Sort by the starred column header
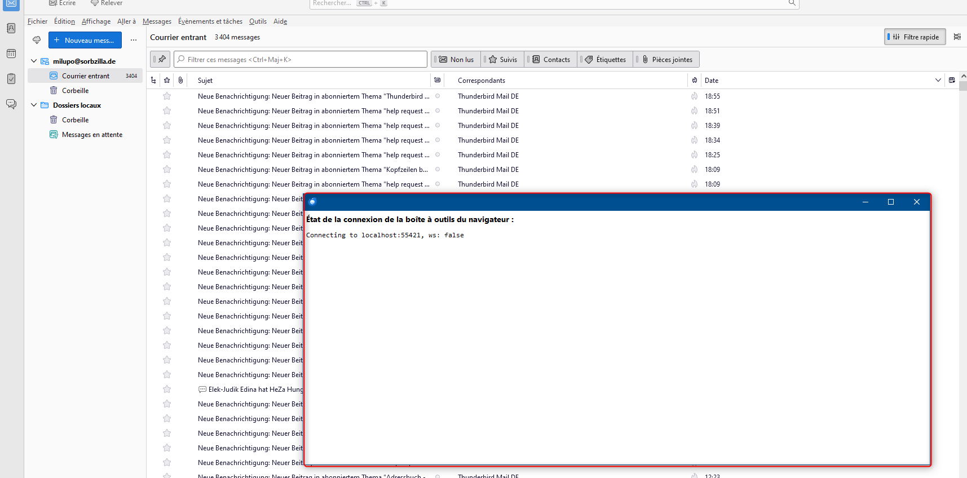Viewport: 967px width, 478px height. (x=167, y=80)
